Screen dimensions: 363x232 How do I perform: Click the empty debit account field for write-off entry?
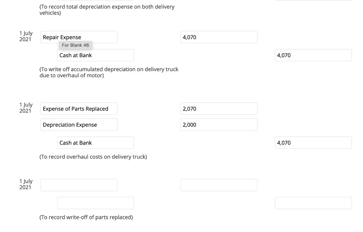79,185
